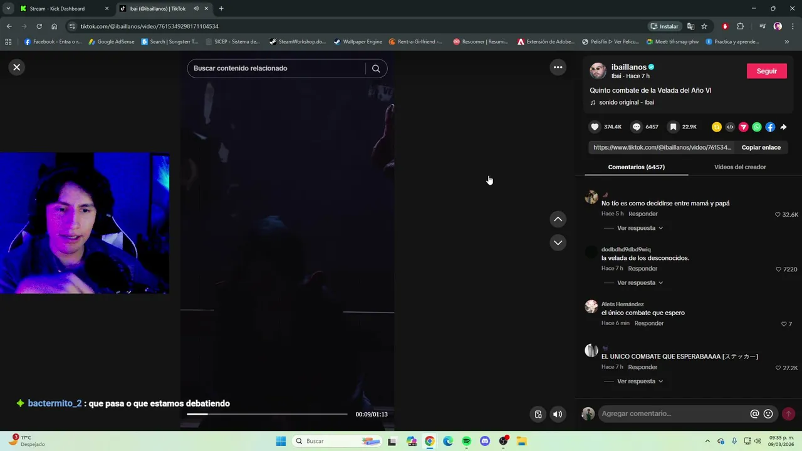Expand replies under la velada de los desconocidos

point(640,283)
